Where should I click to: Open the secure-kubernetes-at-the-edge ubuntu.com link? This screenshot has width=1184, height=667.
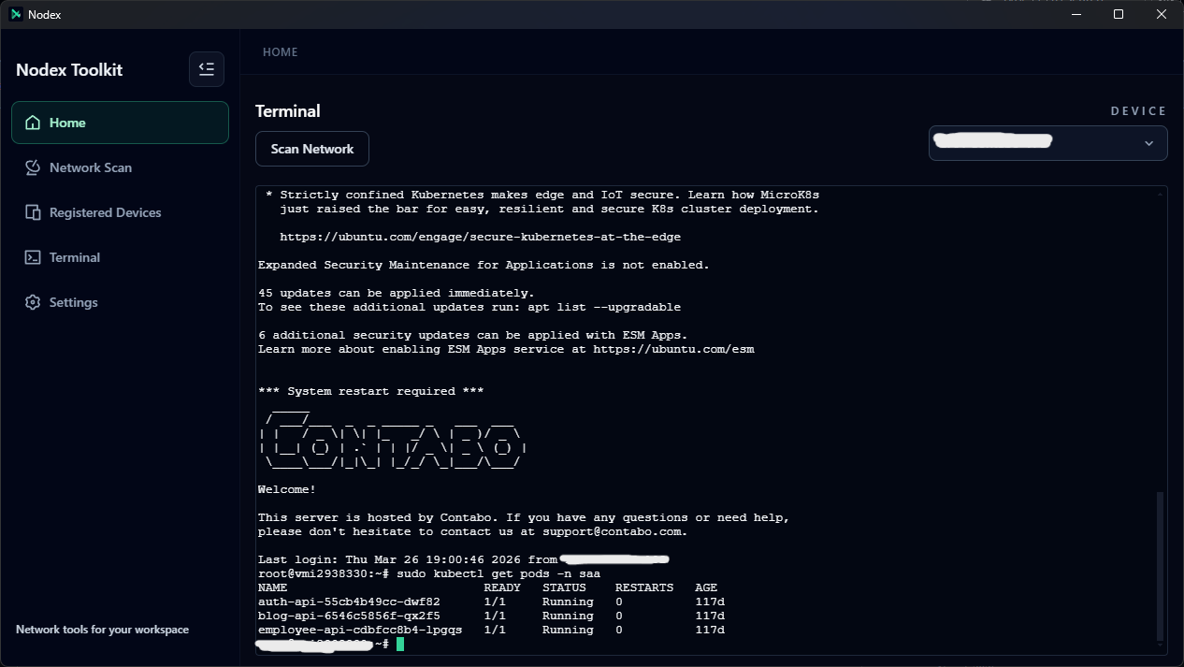tap(480, 236)
